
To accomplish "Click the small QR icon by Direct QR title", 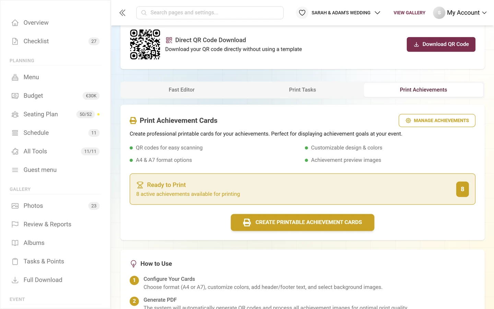I will [169, 40].
